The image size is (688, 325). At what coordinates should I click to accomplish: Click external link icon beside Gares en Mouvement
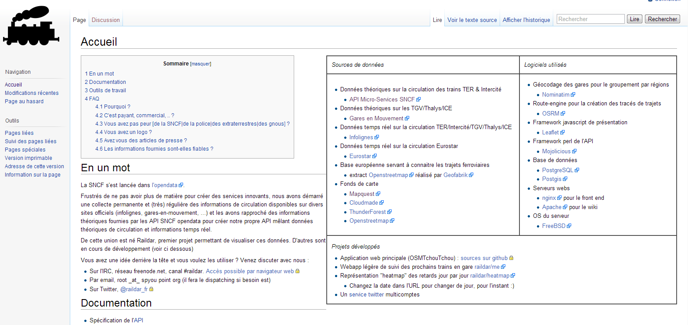tap(407, 119)
